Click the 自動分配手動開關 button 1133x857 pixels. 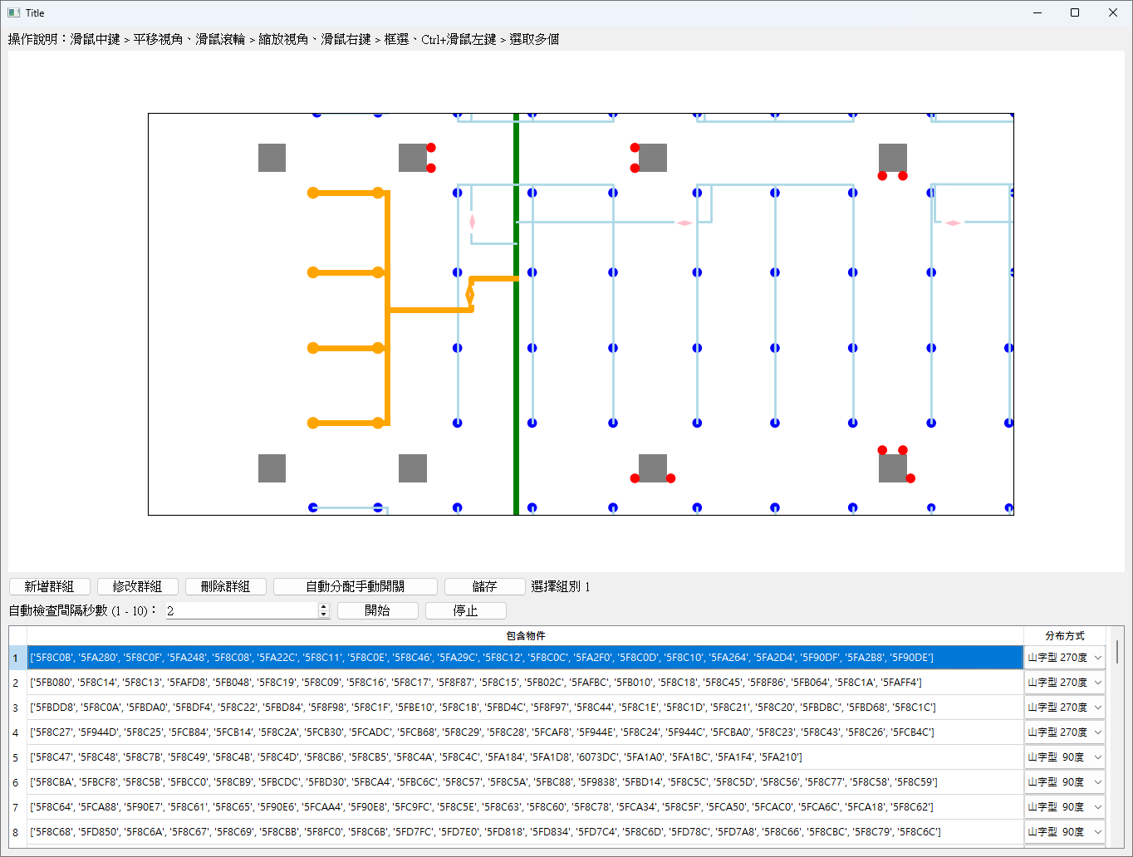pos(355,586)
